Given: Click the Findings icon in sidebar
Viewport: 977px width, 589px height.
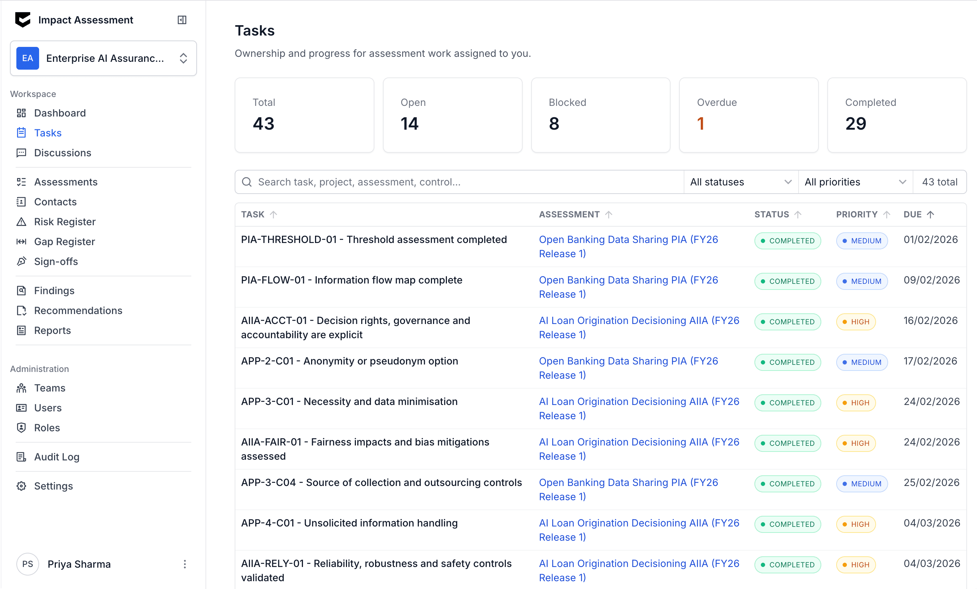Looking at the screenshot, I should pyautogui.click(x=21, y=291).
